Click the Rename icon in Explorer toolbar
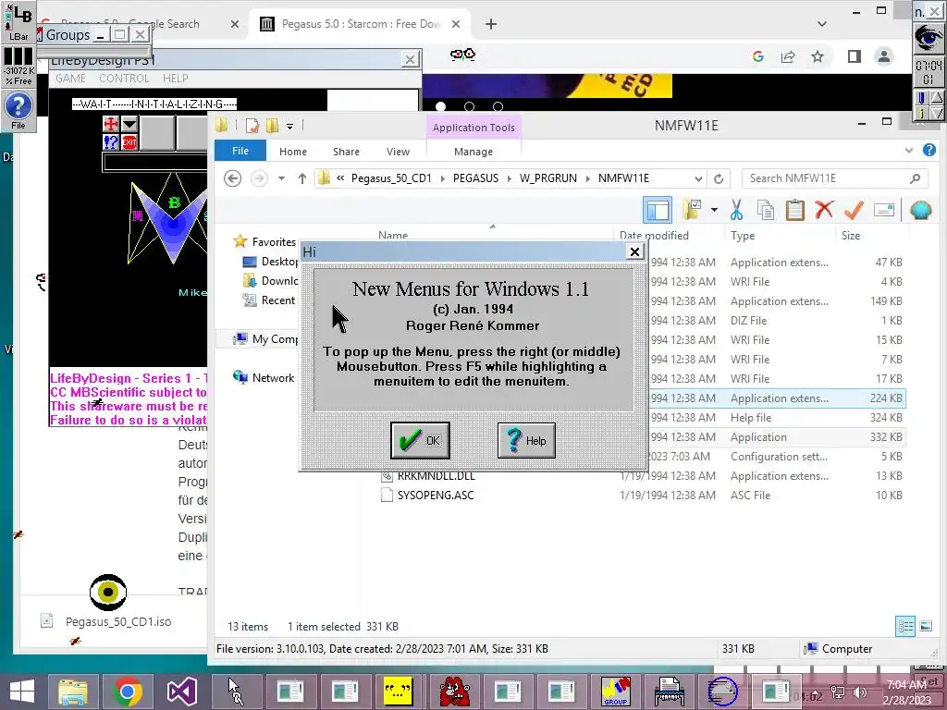 [x=883, y=210]
